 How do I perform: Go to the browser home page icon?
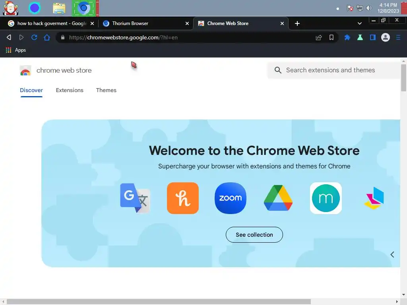coord(47,37)
